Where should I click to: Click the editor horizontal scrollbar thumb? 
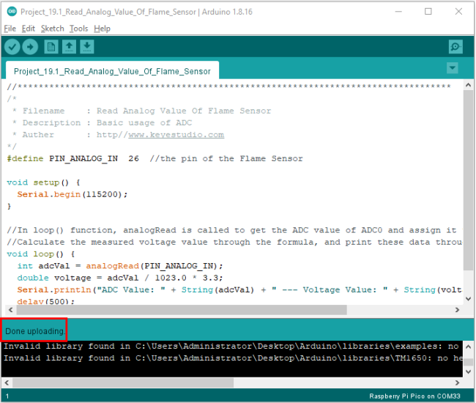click(x=182, y=310)
